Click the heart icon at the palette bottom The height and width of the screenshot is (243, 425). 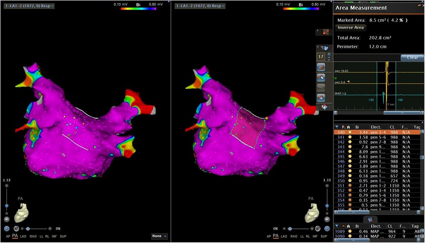tap(324, 106)
